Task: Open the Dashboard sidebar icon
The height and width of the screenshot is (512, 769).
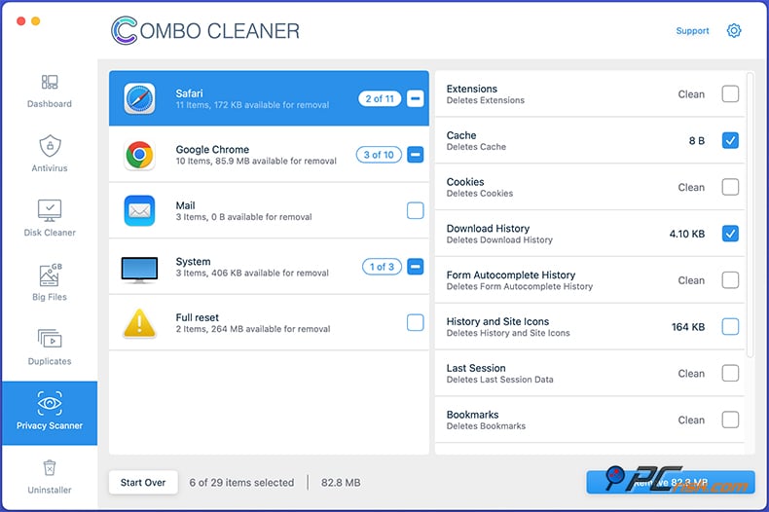Action: pyautogui.click(x=50, y=82)
